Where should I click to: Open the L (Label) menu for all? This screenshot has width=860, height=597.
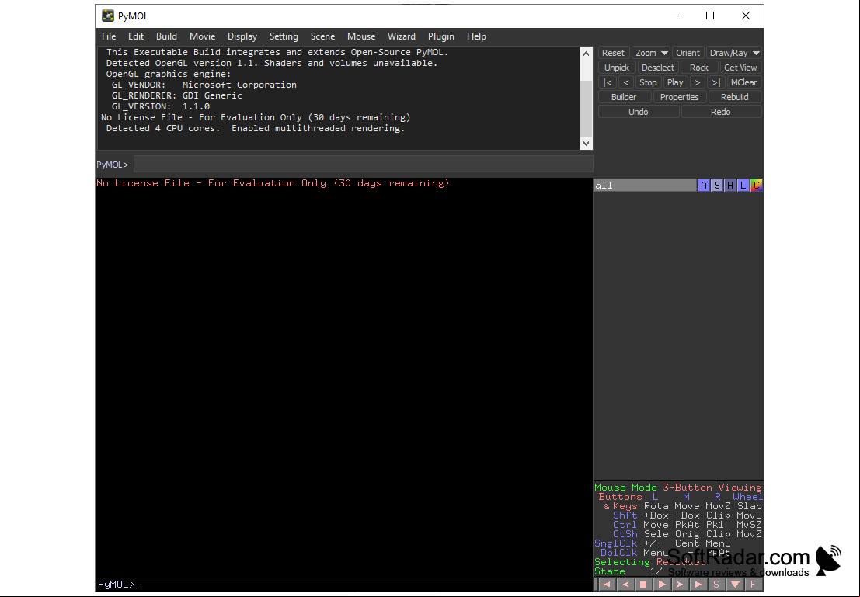[743, 186]
